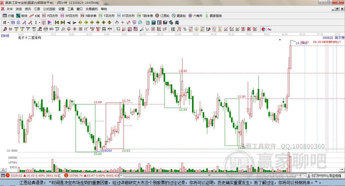Select the Gann fan lines tool

124,29
